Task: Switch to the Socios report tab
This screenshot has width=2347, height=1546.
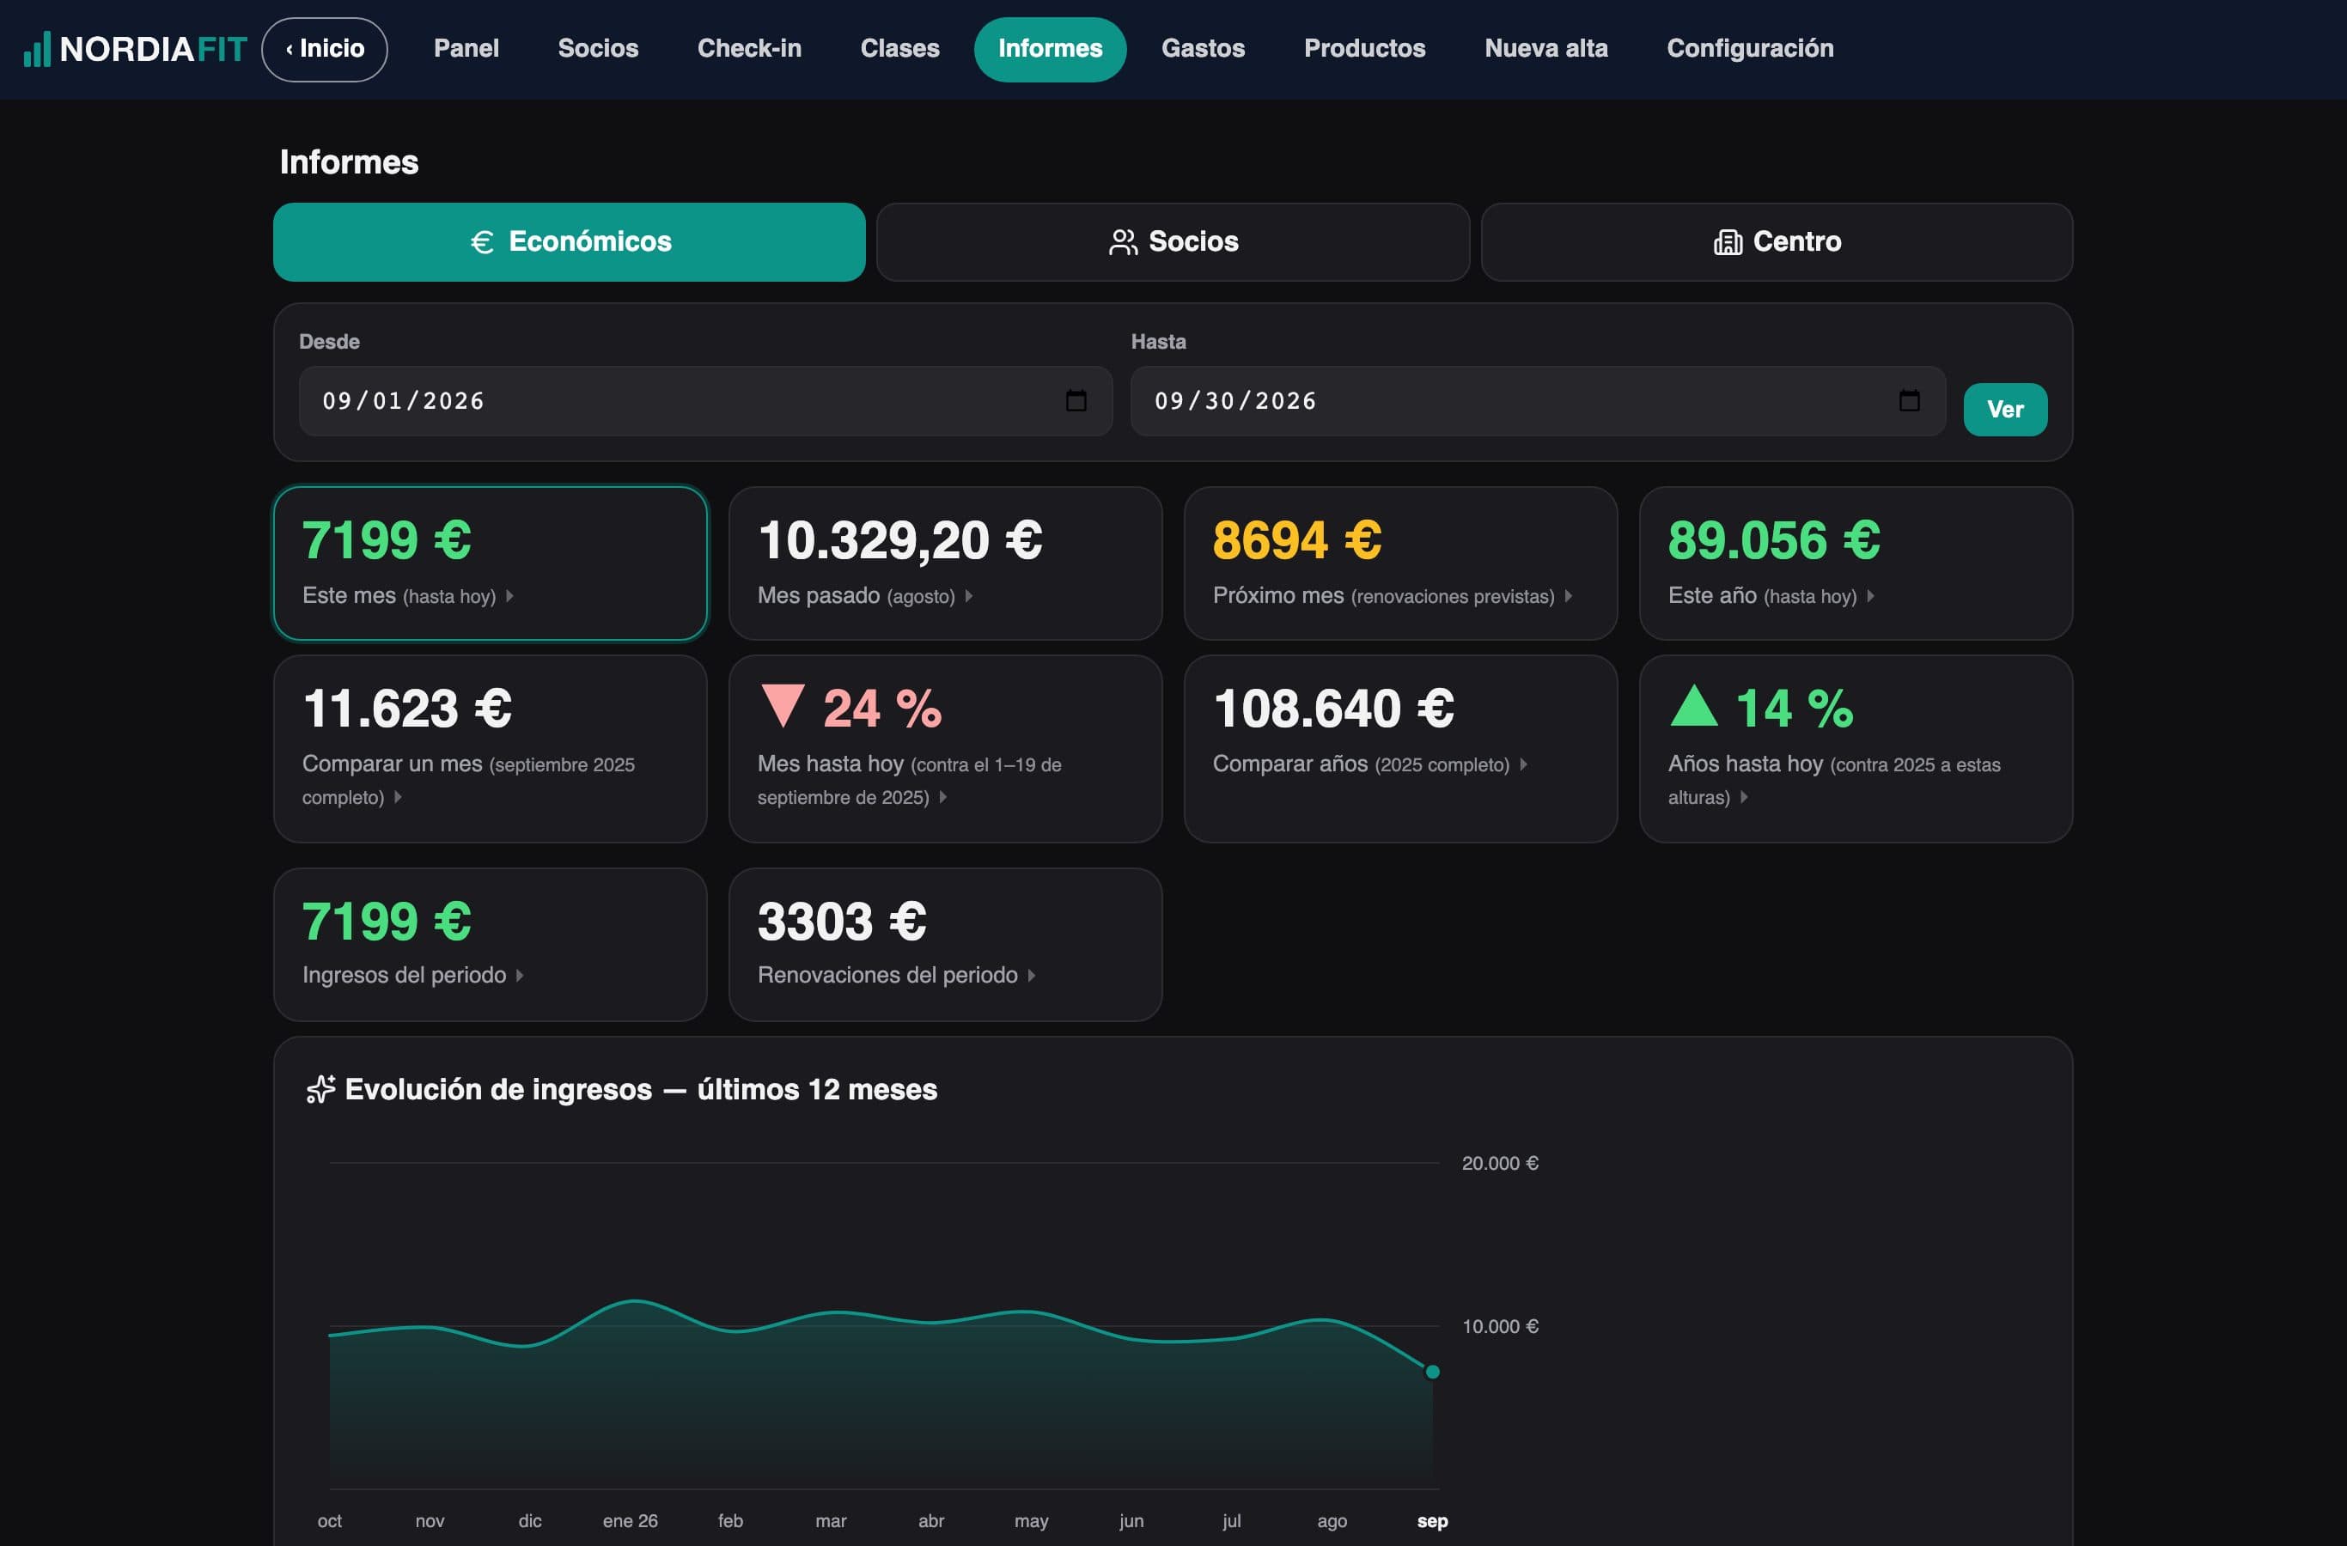Action: click(x=1173, y=241)
